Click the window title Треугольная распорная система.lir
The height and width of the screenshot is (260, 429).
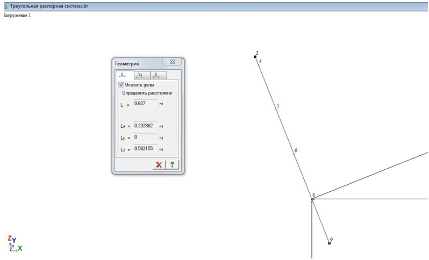pos(49,6)
